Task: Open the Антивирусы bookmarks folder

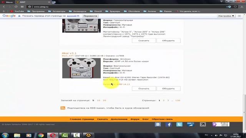Action: click(78, 11)
